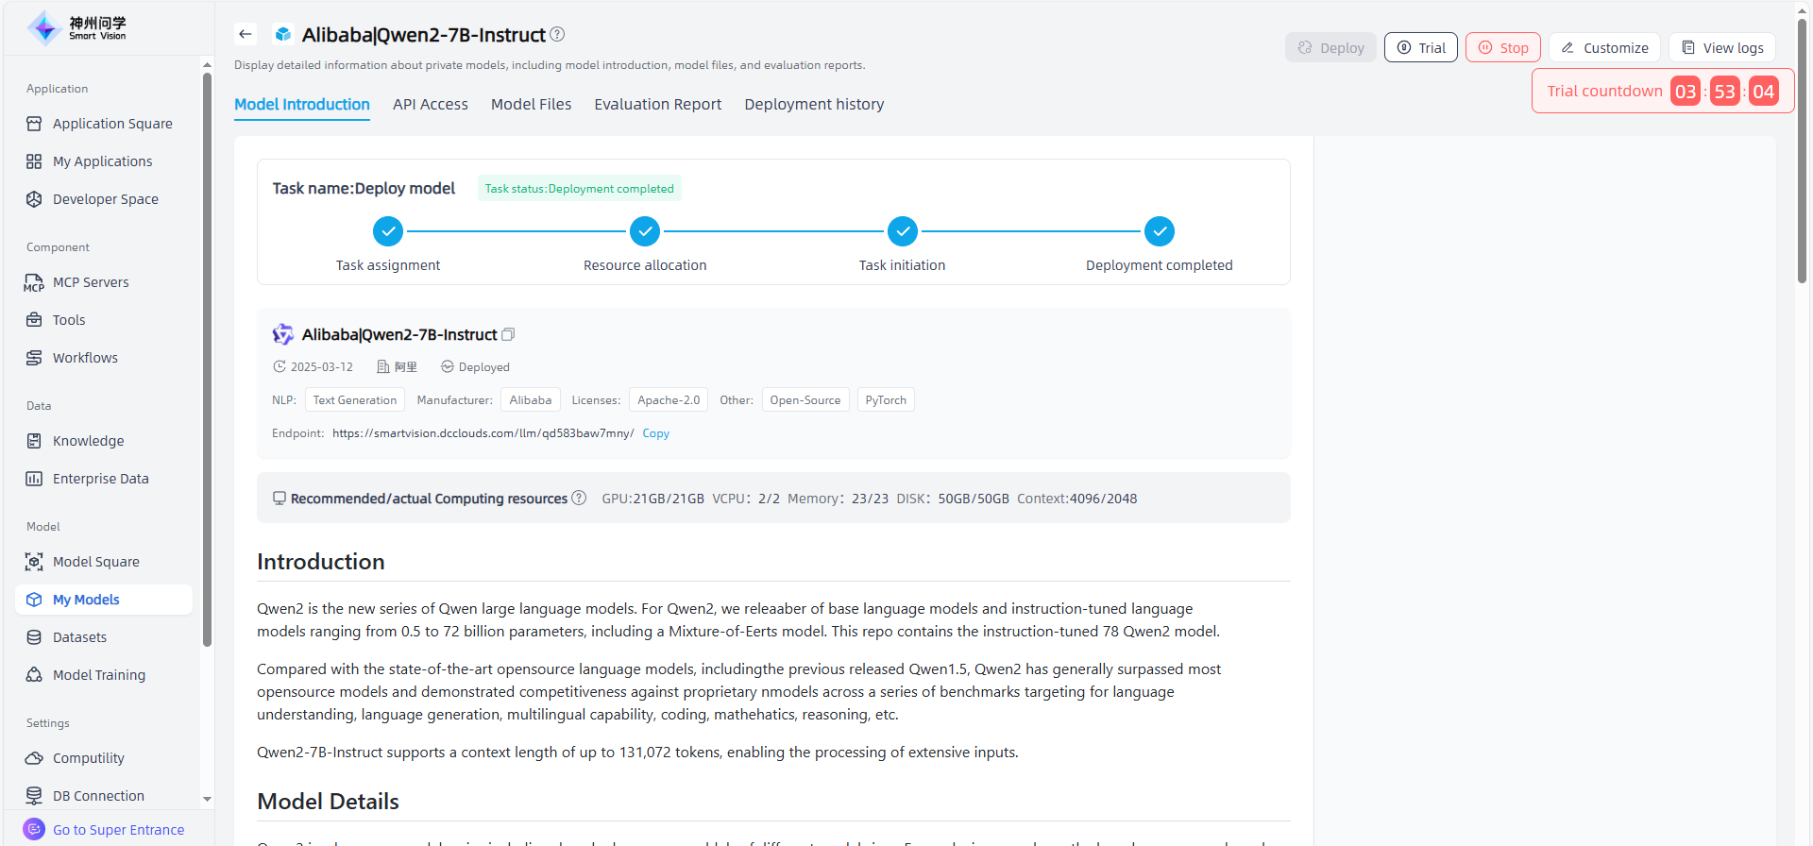Screen dimensions: 1813x846
Task: Select the Deployment history tab
Action: [x=814, y=104]
